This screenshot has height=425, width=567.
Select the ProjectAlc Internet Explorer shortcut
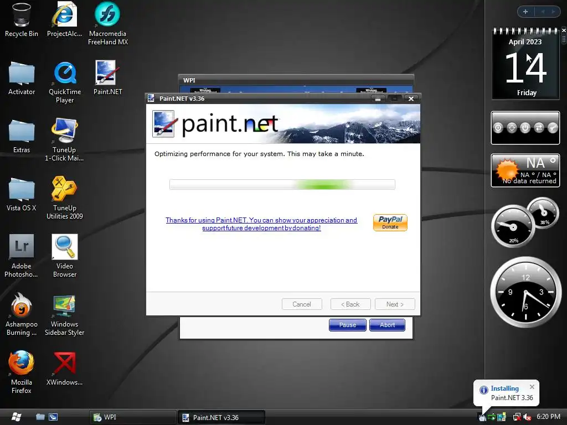coord(64,20)
